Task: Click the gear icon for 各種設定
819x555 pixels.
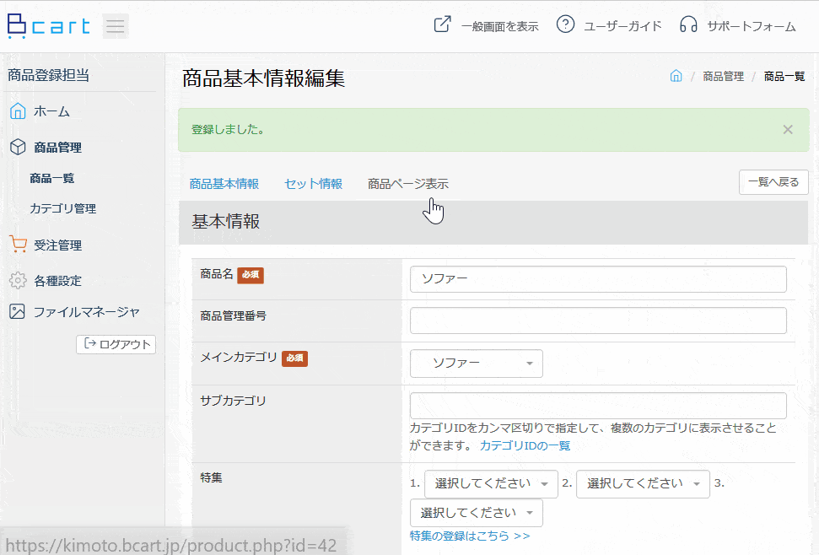Action: (18, 280)
